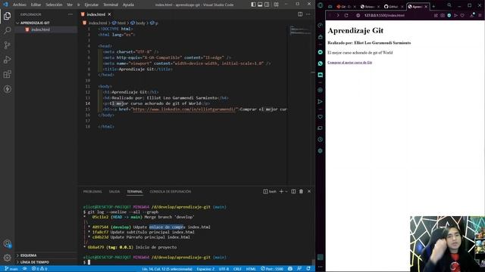Image resolution: width=485 pixels, height=272 pixels.
Task: Click the Espacios: 2 indentation status entry
Action: point(205,269)
